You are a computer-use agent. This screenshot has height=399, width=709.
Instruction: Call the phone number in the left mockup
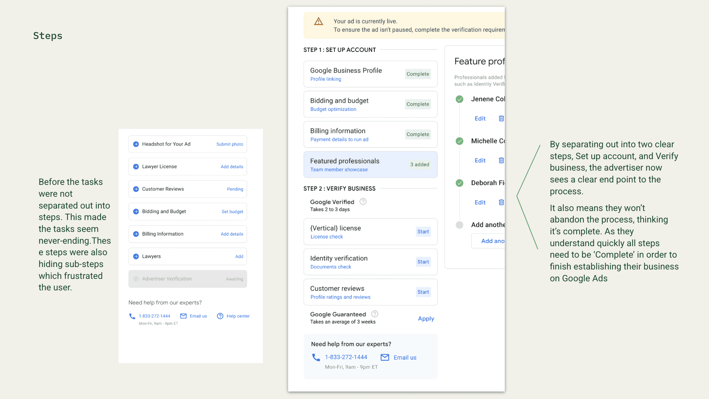click(155, 316)
